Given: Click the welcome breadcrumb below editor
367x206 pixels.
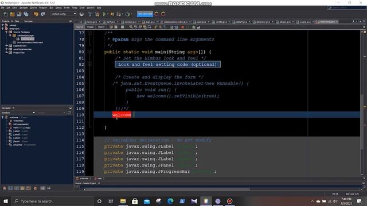Looking at the screenshot, I should (82, 179).
